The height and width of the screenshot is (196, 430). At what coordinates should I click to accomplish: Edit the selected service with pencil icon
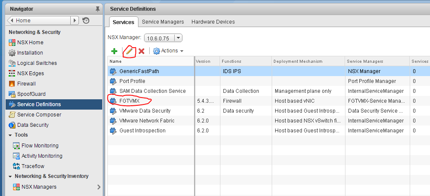coord(129,51)
